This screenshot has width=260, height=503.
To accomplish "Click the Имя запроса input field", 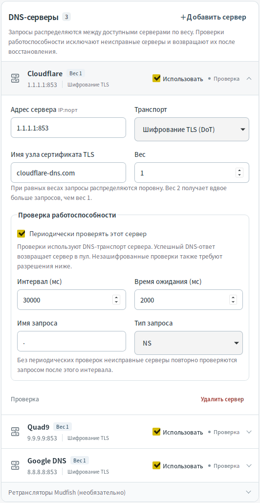I will tap(71, 341).
